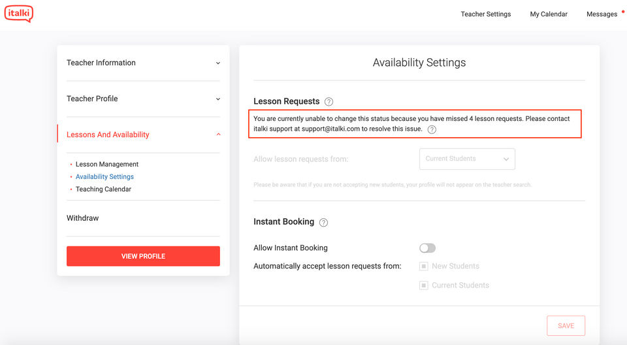Open the Teaching Calendar link

point(103,189)
